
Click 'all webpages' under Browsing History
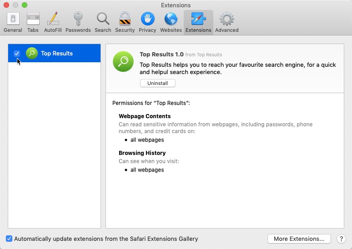click(147, 170)
